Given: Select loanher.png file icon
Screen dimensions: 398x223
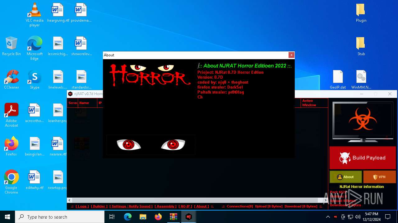Looking at the screenshot, I should [x=58, y=113].
